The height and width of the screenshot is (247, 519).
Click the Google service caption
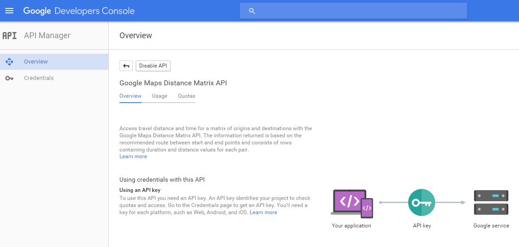(491, 226)
